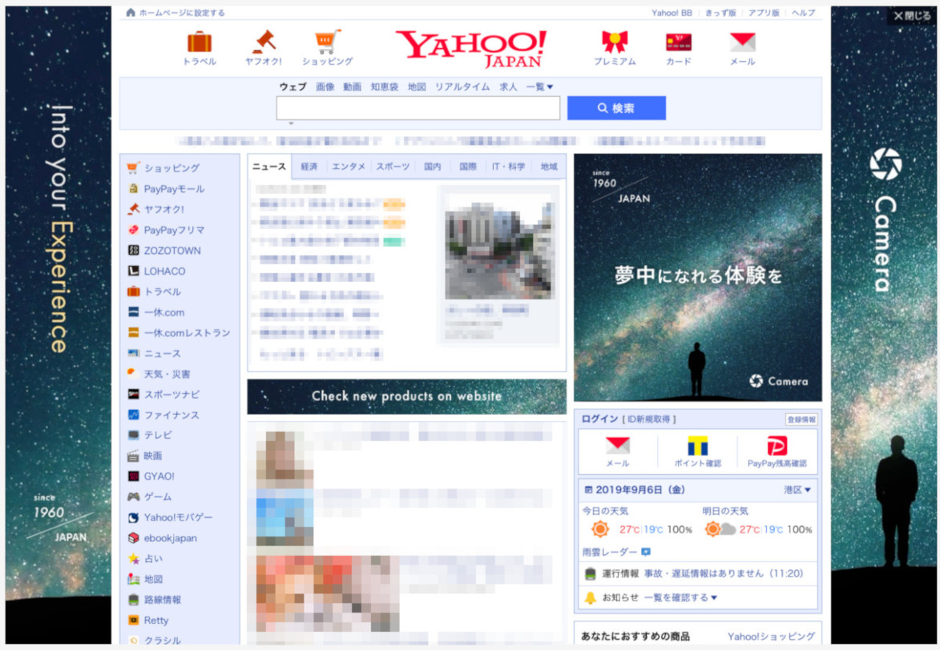The height and width of the screenshot is (651, 940).
Task: Click inside the web search text field
Action: click(x=418, y=108)
